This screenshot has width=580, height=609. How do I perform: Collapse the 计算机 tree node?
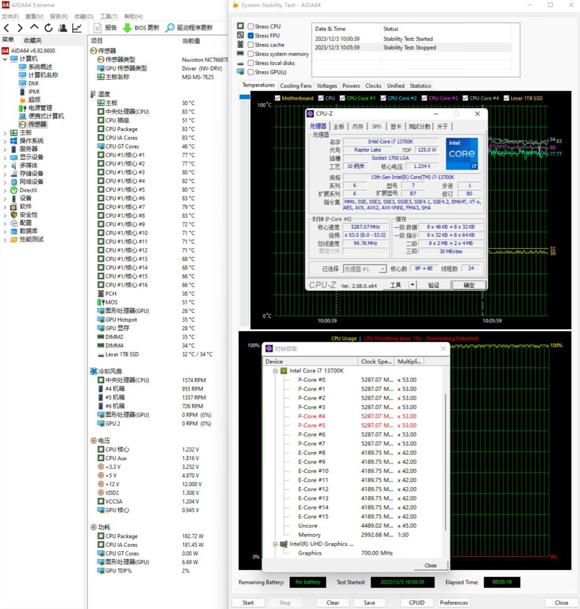point(5,59)
